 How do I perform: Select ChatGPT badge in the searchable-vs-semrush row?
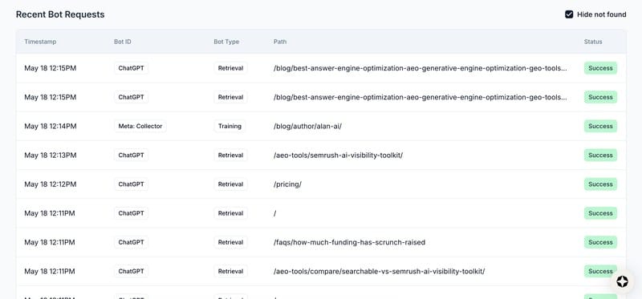131,272
